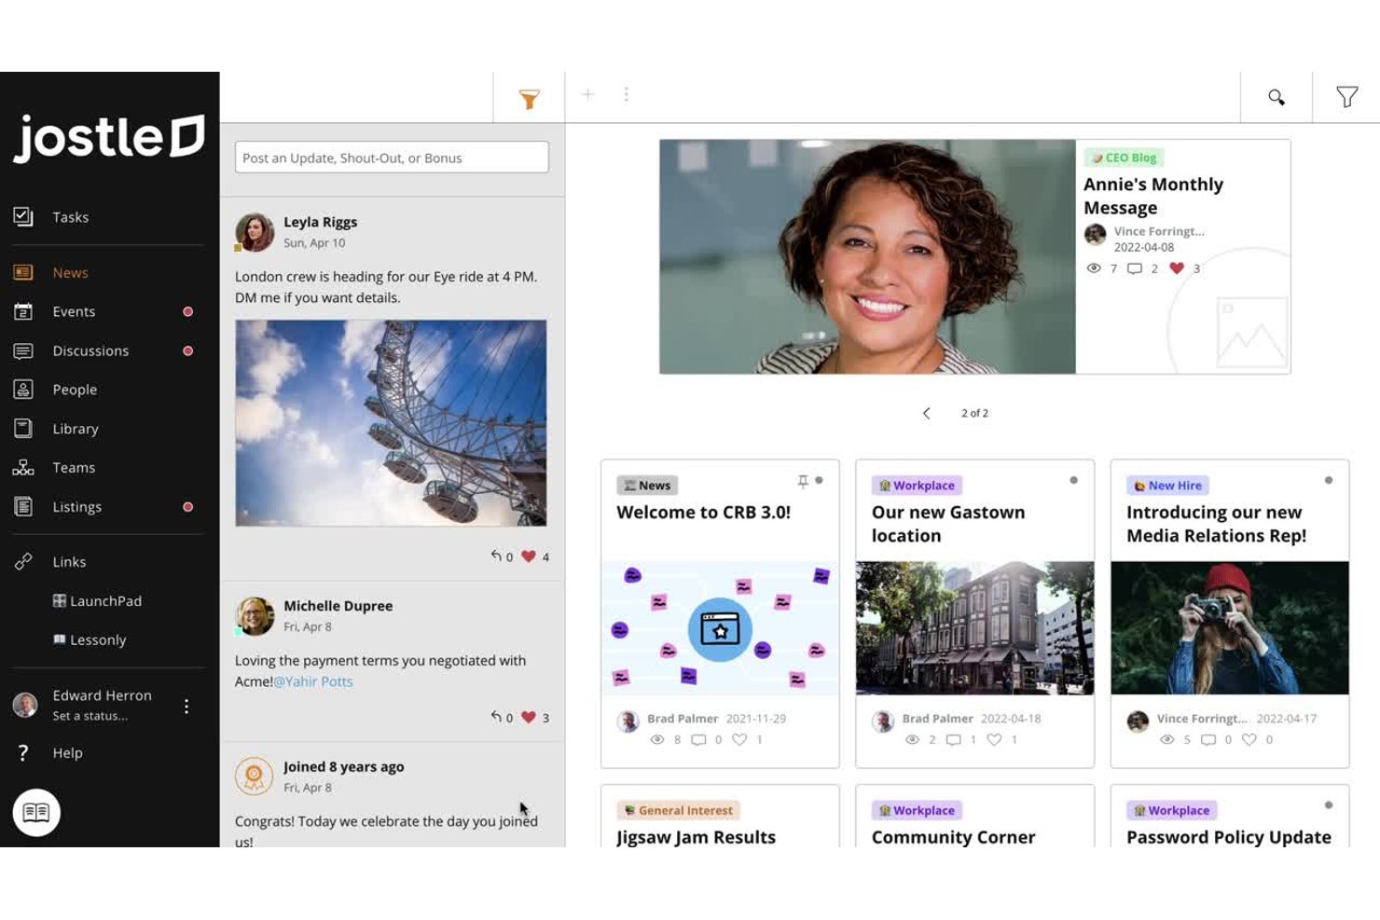This screenshot has width=1380, height=920.
Task: Click the Links chain icon
Action: [23, 562]
